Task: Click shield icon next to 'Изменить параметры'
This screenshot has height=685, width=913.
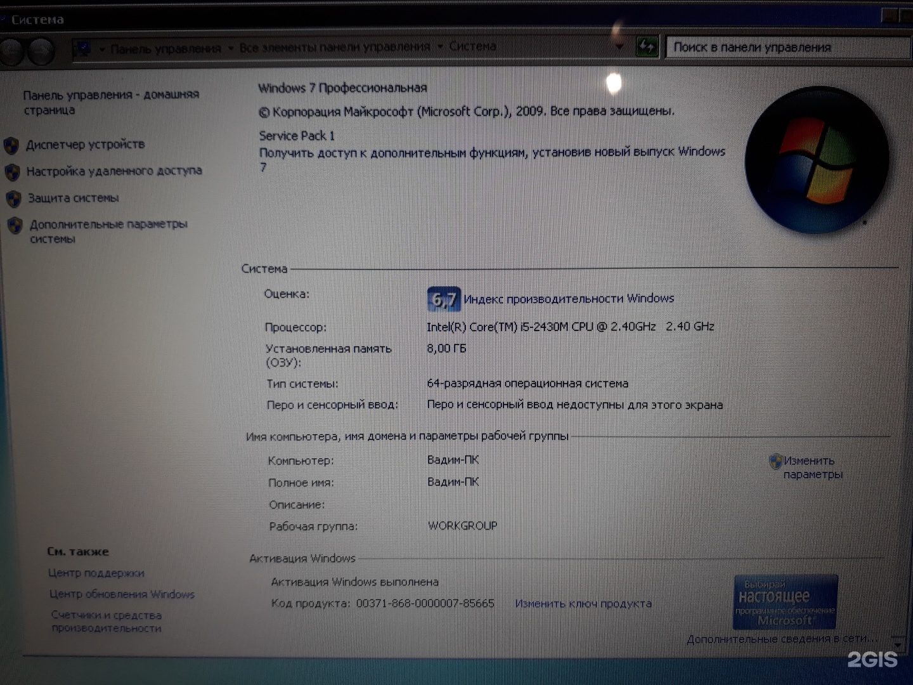Action: pos(775,461)
